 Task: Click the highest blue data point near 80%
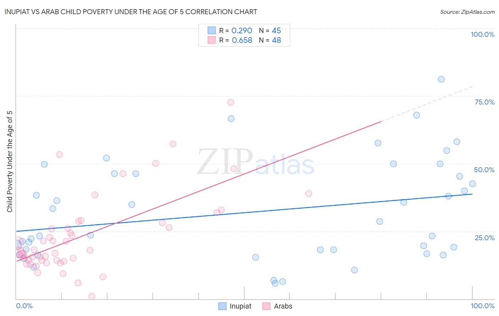441,79
